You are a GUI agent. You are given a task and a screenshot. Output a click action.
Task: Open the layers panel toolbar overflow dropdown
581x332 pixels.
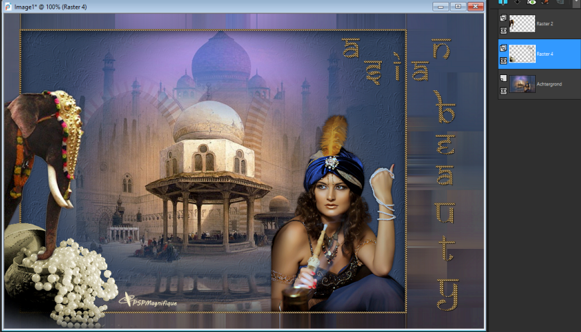pos(575,3)
